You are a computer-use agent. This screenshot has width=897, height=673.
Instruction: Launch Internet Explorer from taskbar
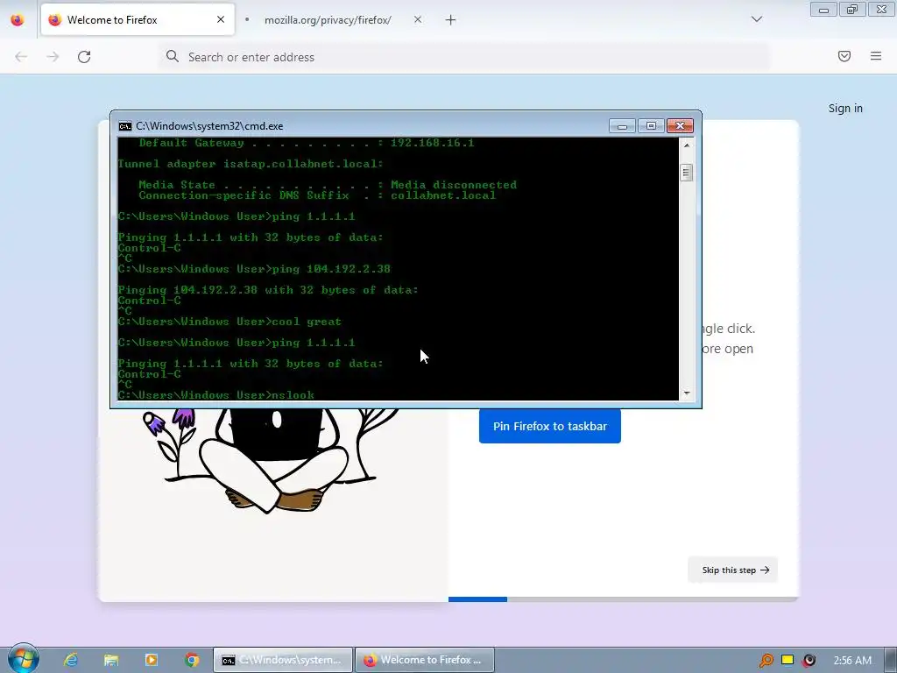point(71,660)
